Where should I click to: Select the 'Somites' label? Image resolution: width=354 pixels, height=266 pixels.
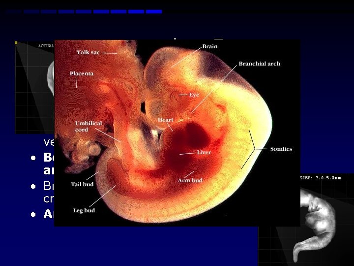(x=281, y=149)
